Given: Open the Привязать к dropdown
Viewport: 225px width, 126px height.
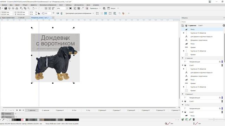Looking at the screenshot, I should (100, 8).
